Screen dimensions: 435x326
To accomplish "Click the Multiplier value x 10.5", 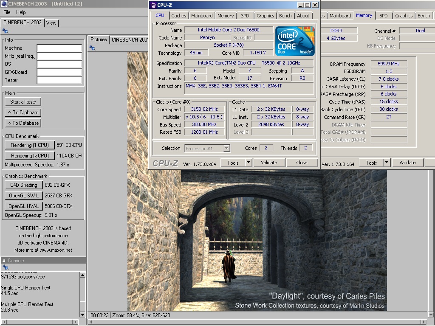I will tap(204, 117).
